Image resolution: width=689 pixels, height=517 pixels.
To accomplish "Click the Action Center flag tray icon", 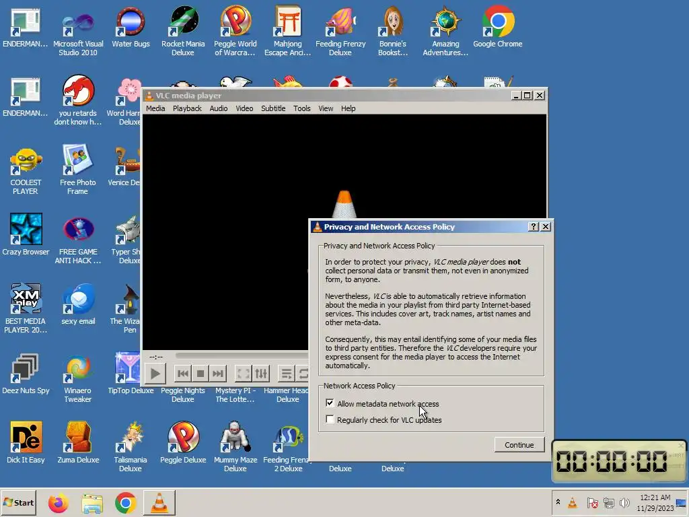I will coord(592,502).
